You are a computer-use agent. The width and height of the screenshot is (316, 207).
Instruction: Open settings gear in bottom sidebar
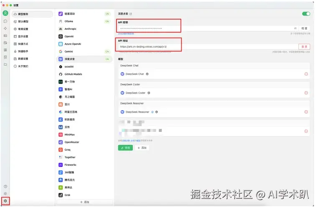tap(5, 201)
